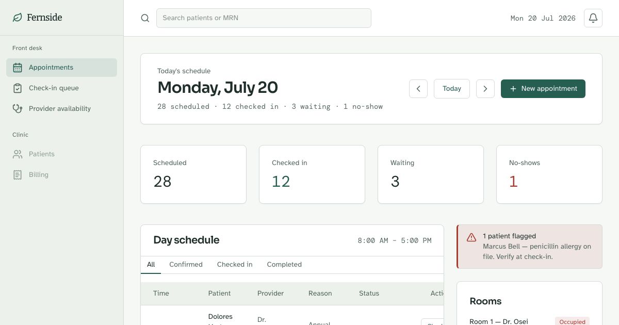This screenshot has height=325, width=619.
Task: Click the No-shows 1 stat card
Action: coord(549,174)
